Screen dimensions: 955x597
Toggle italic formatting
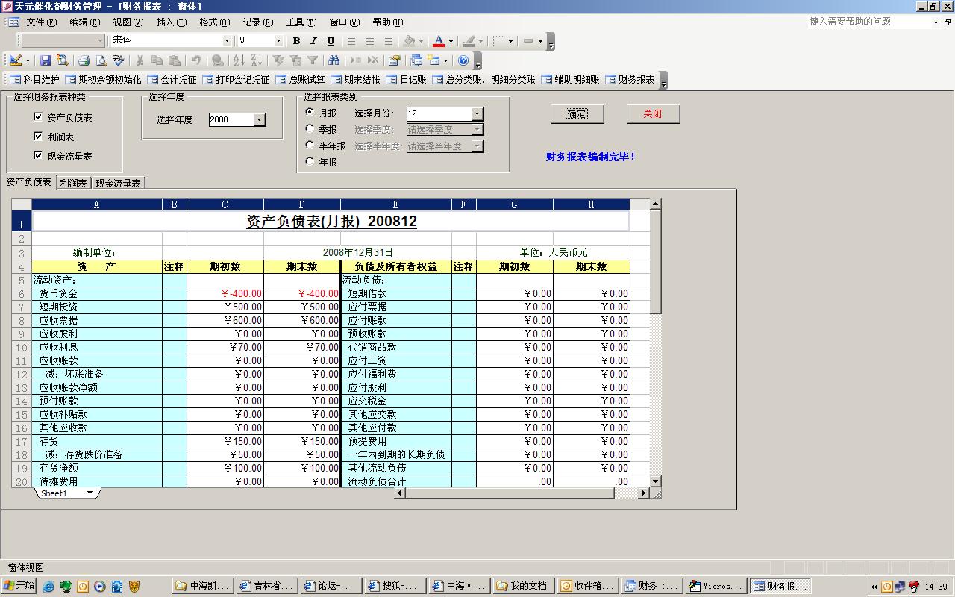[313, 41]
